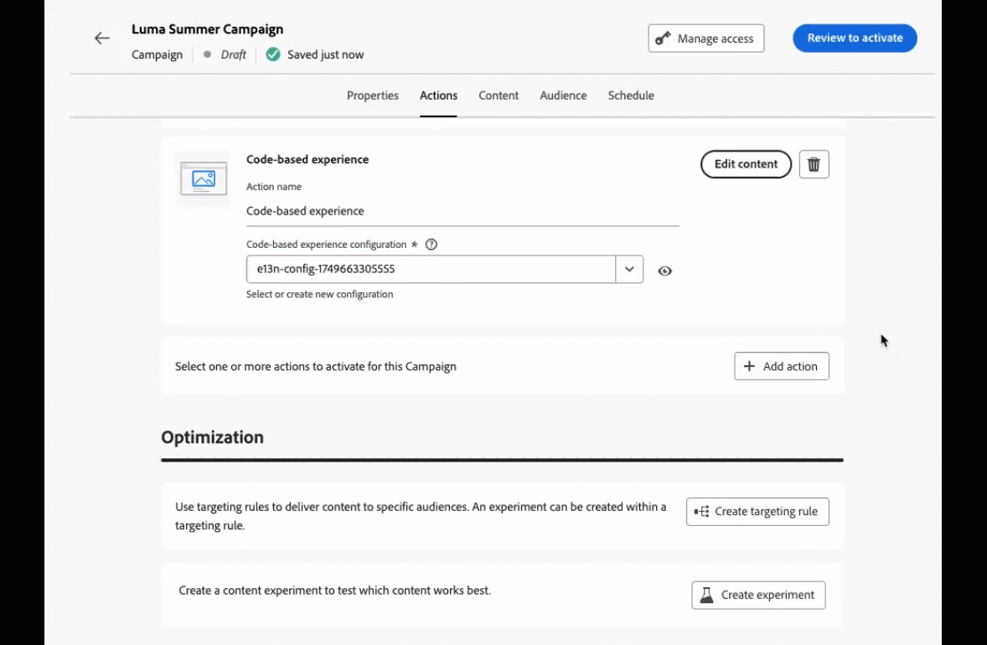987x645 pixels.
Task: Click the Edit content button
Action: (x=746, y=164)
